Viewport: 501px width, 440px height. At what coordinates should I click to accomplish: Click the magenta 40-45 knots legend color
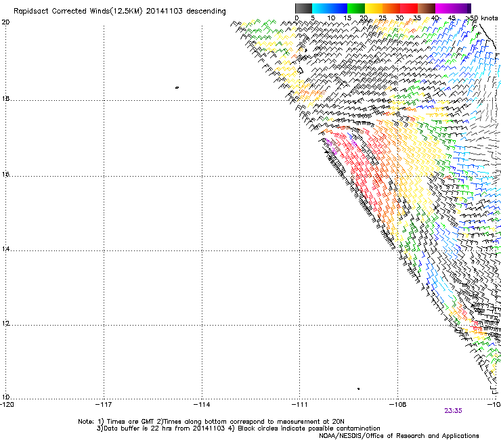[x=444, y=8]
